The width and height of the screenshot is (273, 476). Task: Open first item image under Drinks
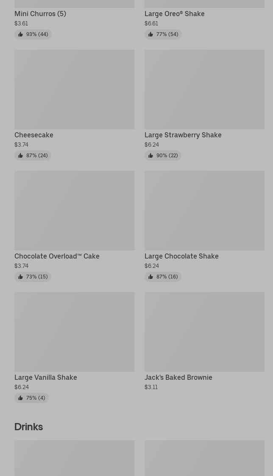pos(74,458)
